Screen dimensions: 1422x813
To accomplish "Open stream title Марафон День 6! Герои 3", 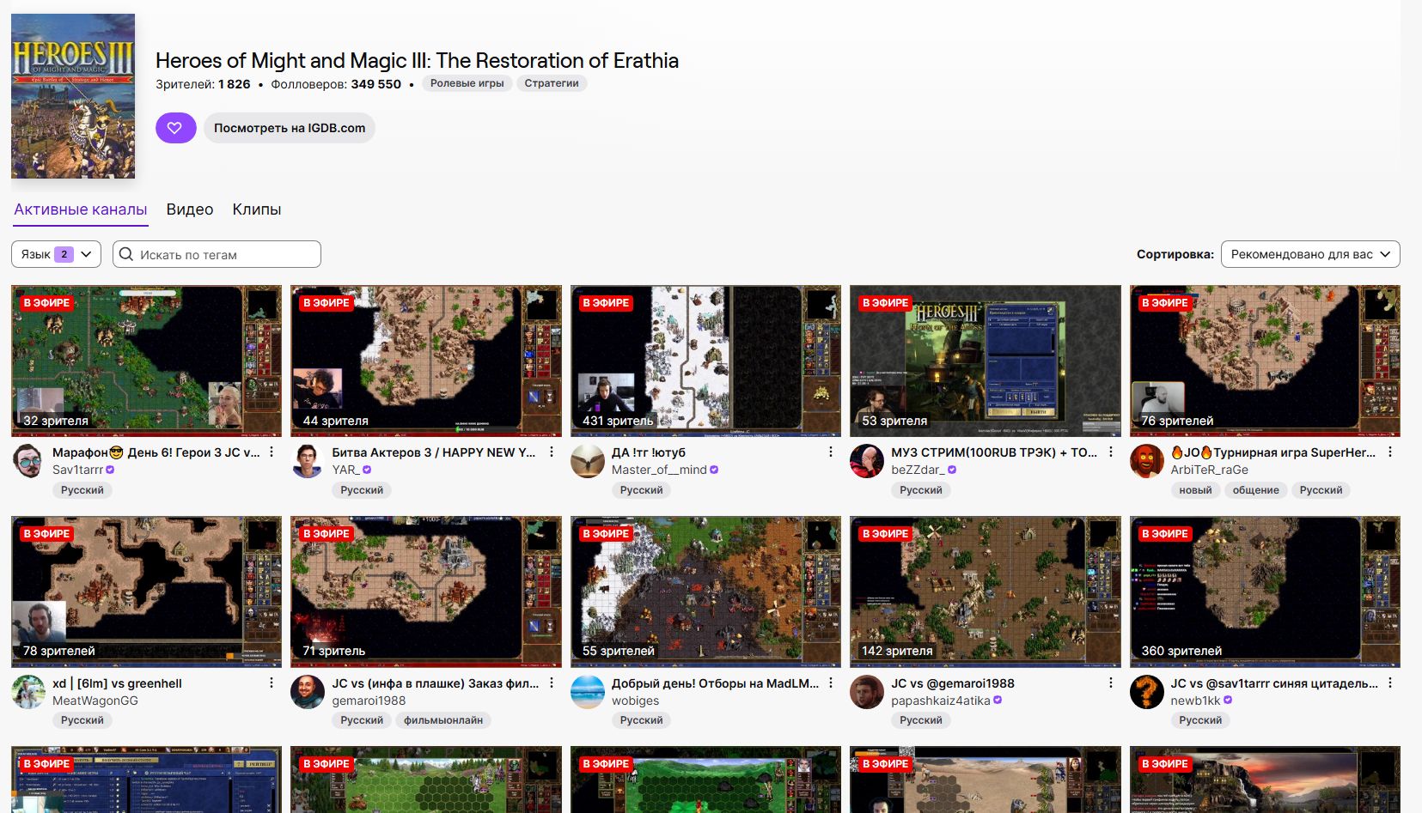I will pyautogui.click(x=156, y=452).
